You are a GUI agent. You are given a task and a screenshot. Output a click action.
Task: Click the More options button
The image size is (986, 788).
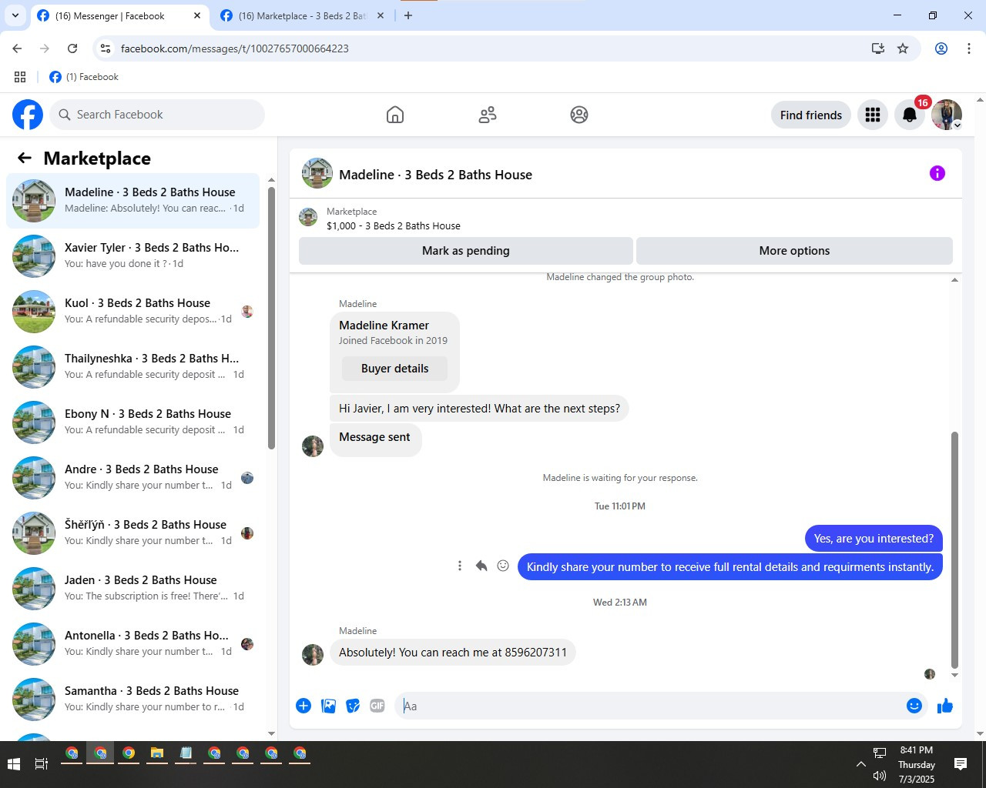pyautogui.click(x=794, y=251)
